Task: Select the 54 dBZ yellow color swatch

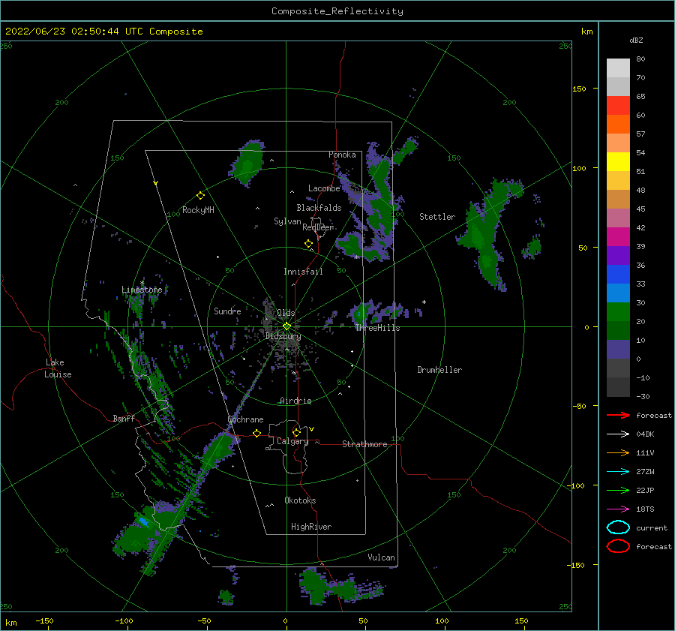Action: (618, 161)
